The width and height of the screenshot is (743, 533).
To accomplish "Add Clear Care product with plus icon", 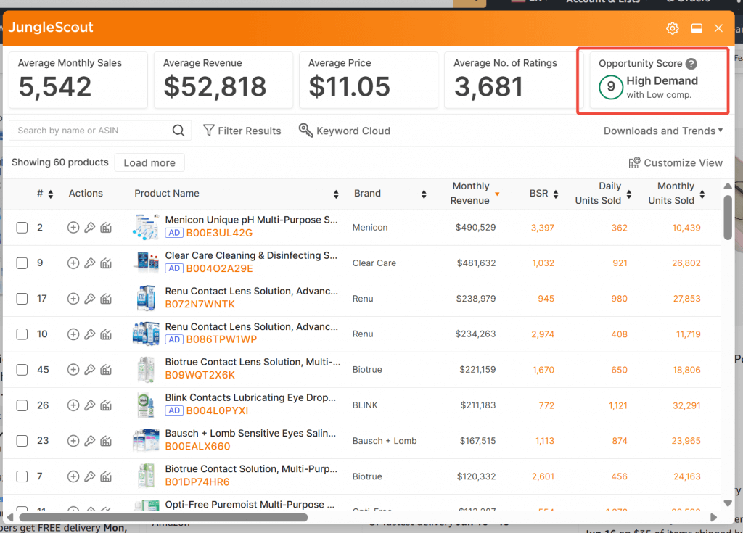I will point(73,263).
